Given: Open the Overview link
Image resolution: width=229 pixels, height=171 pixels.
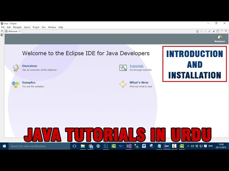Looking at the screenshot, I should (x=29, y=66).
